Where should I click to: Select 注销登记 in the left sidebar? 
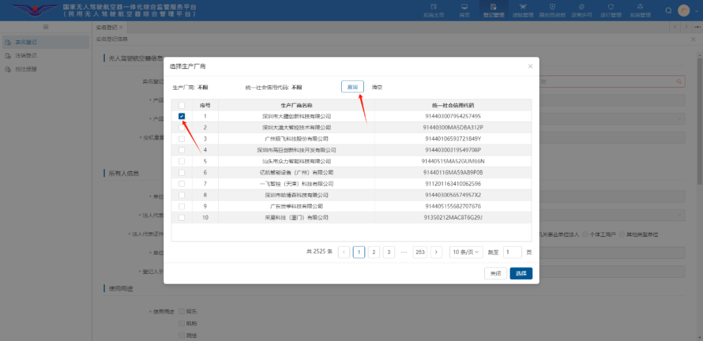click(26, 55)
